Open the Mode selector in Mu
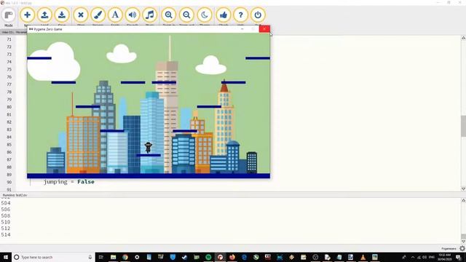The image size is (466, 262). click(x=9, y=15)
